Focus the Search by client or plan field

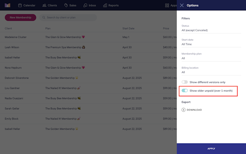pyautogui.click(x=68, y=17)
